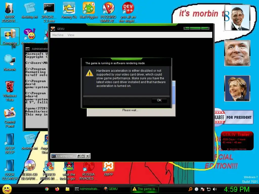This screenshot has height=194, width=259.
Task: Open the RUSSIA INVADES... icon
Action: tap(88, 171)
